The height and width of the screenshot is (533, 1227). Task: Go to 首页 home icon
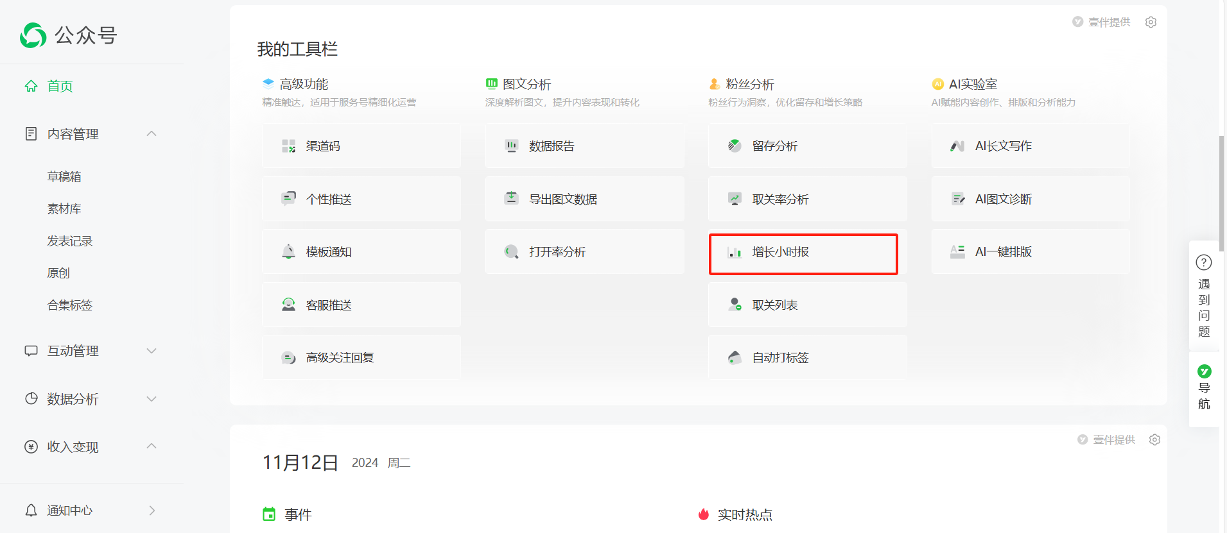31,86
